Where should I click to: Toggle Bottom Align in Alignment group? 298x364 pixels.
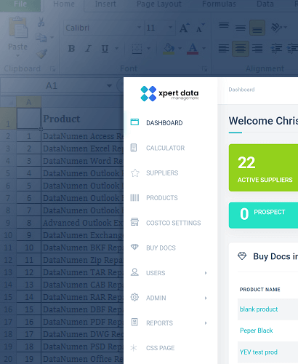click(257, 28)
